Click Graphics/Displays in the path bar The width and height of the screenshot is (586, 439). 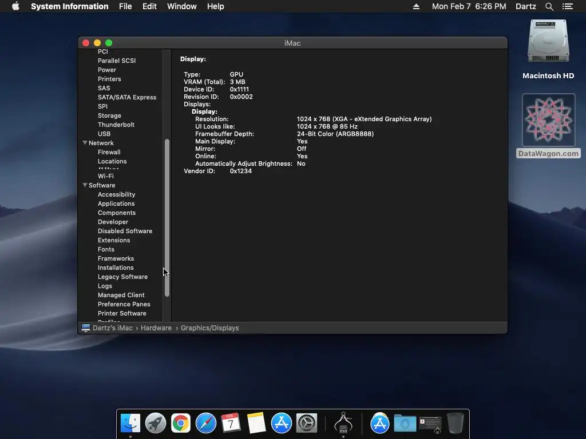[x=209, y=328]
